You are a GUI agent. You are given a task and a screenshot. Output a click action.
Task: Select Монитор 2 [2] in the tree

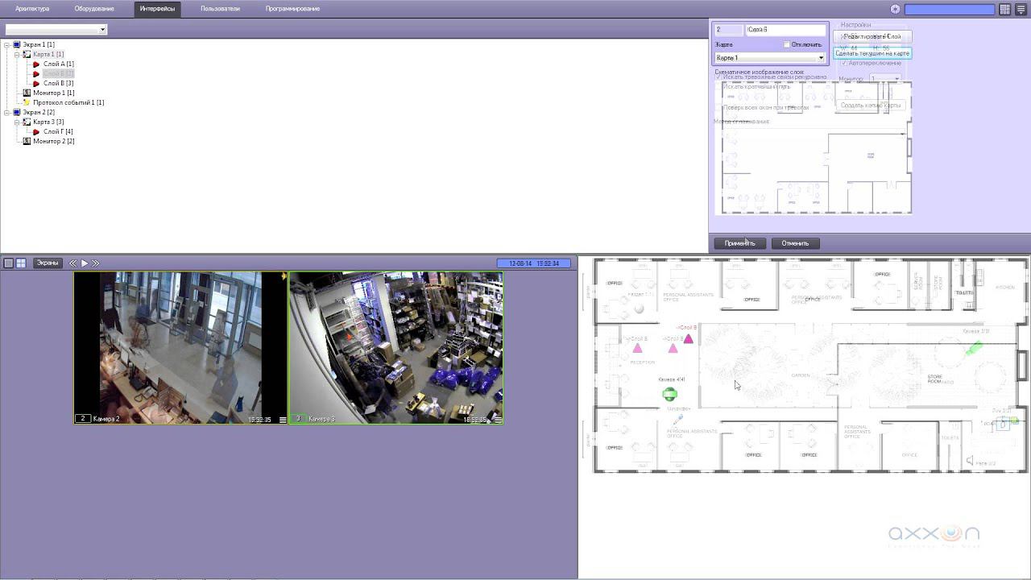54,141
